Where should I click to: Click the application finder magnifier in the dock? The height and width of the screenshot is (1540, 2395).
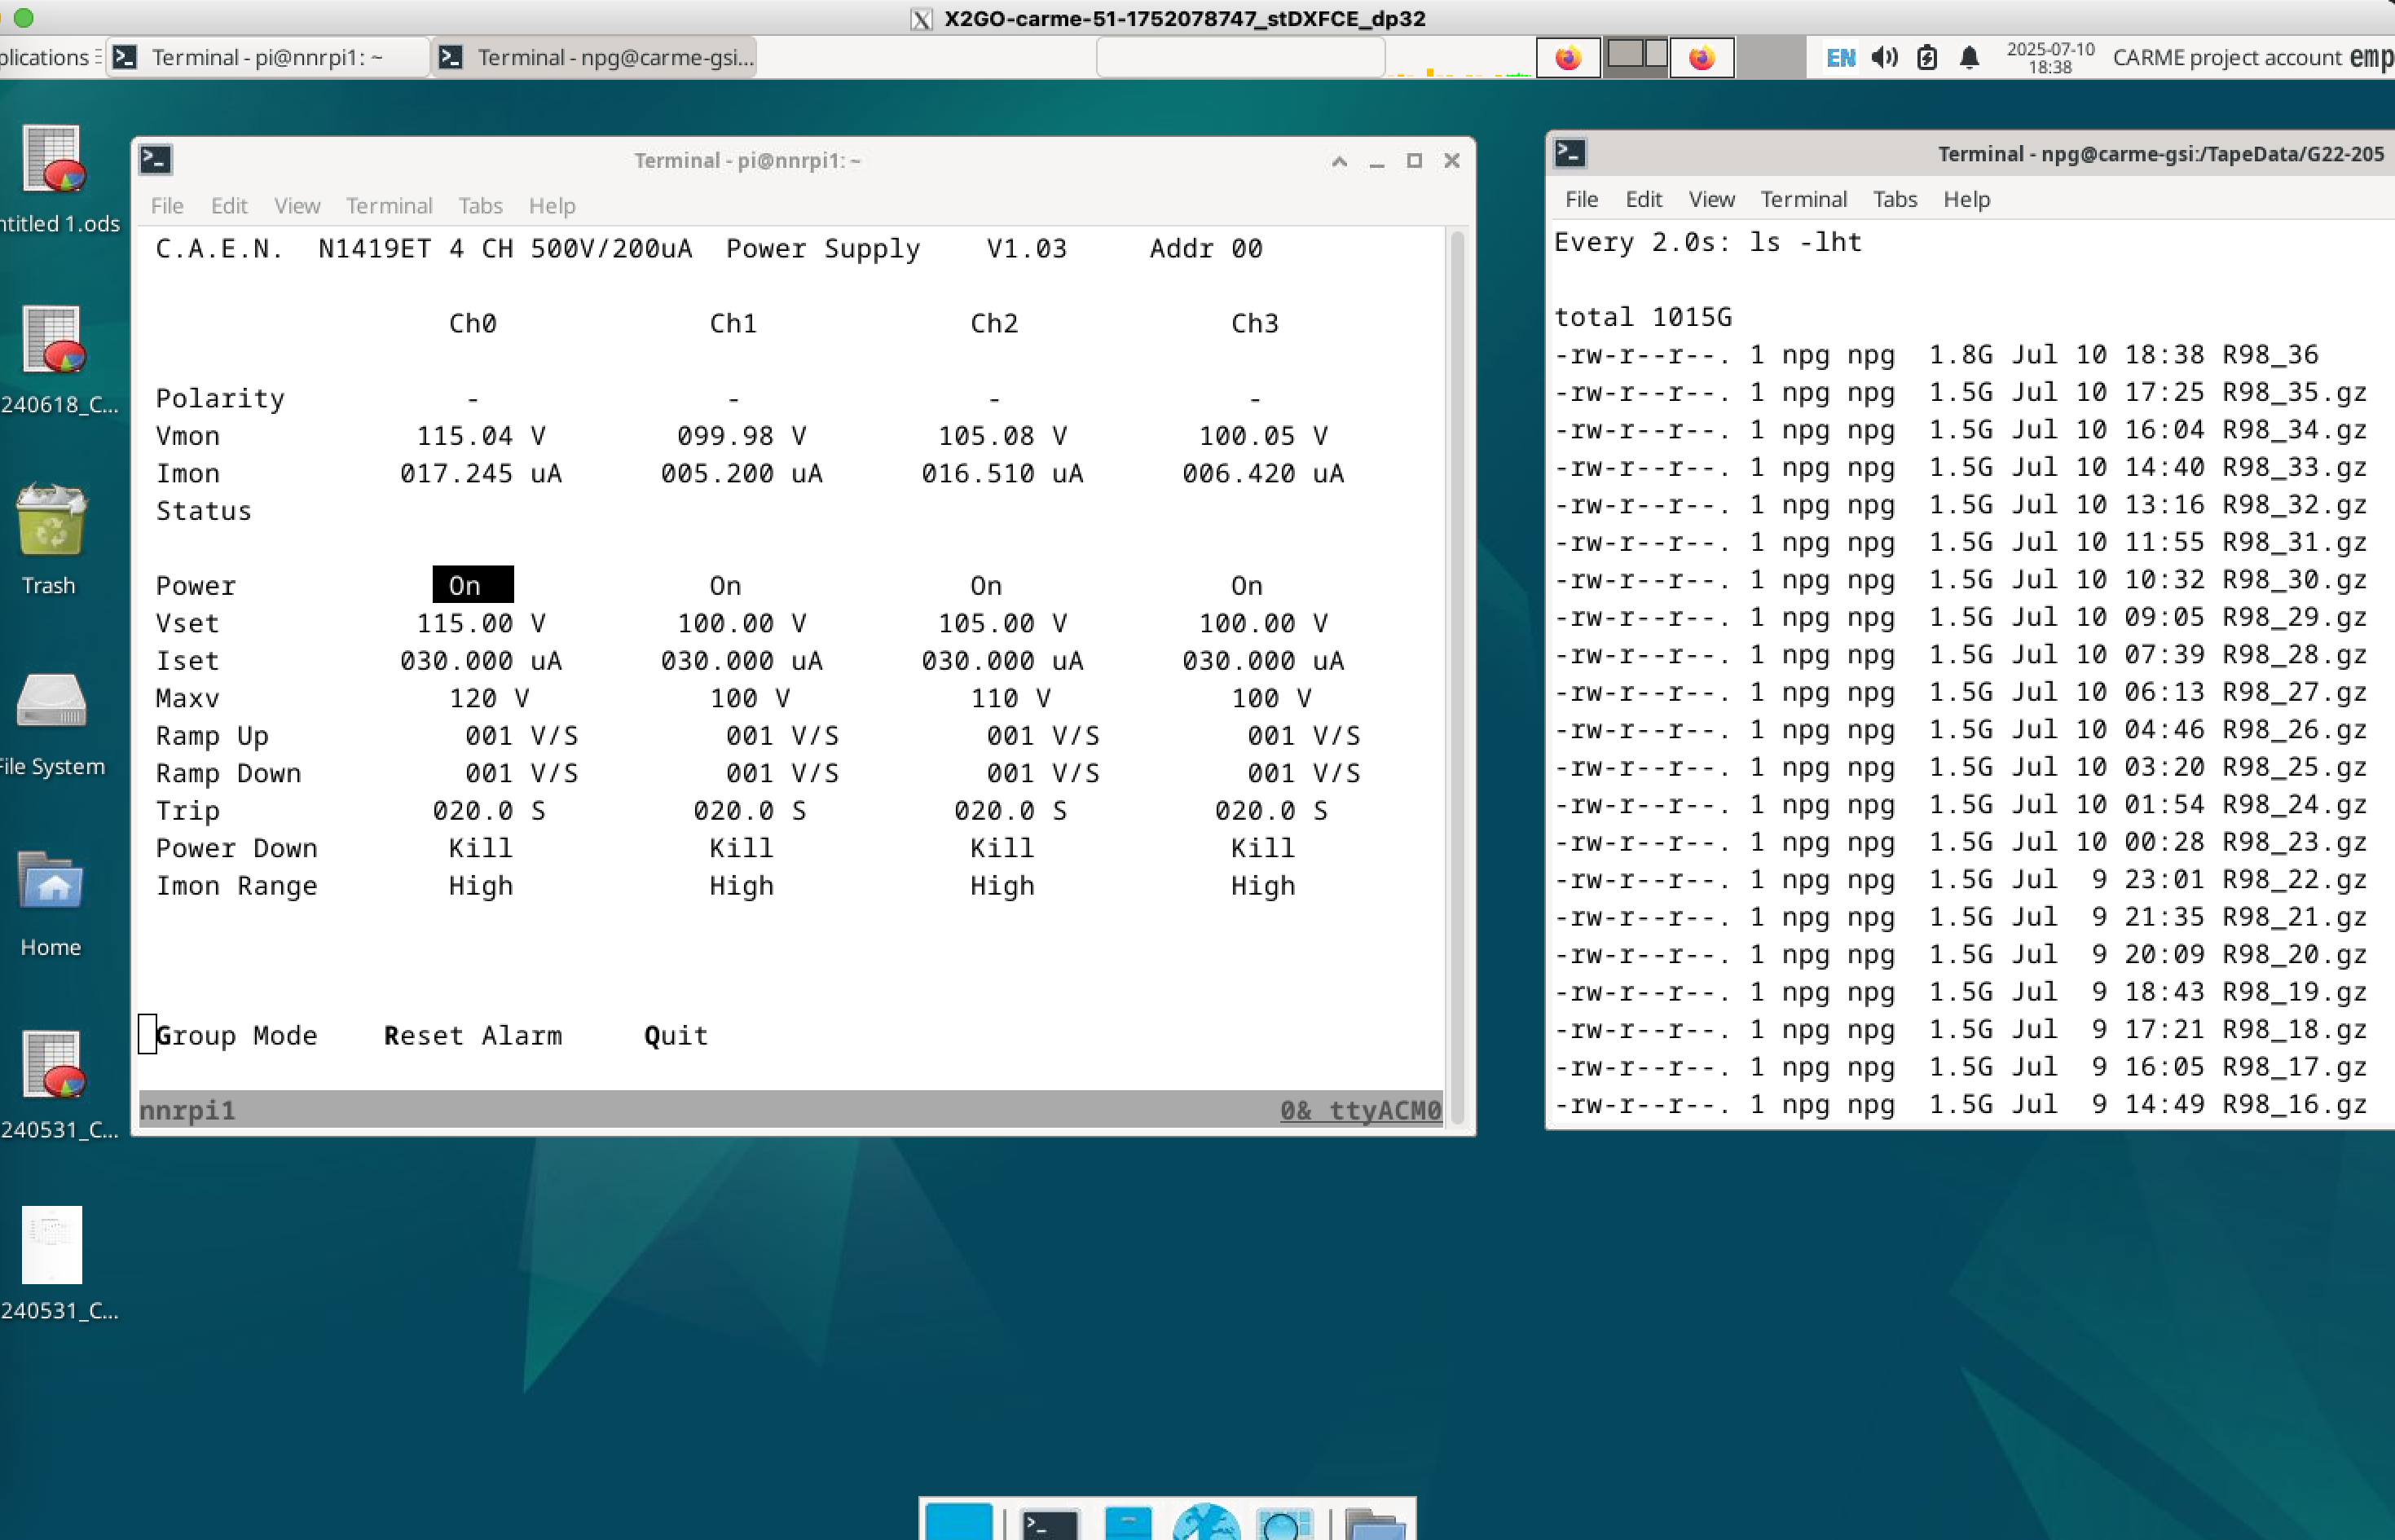1284,1524
